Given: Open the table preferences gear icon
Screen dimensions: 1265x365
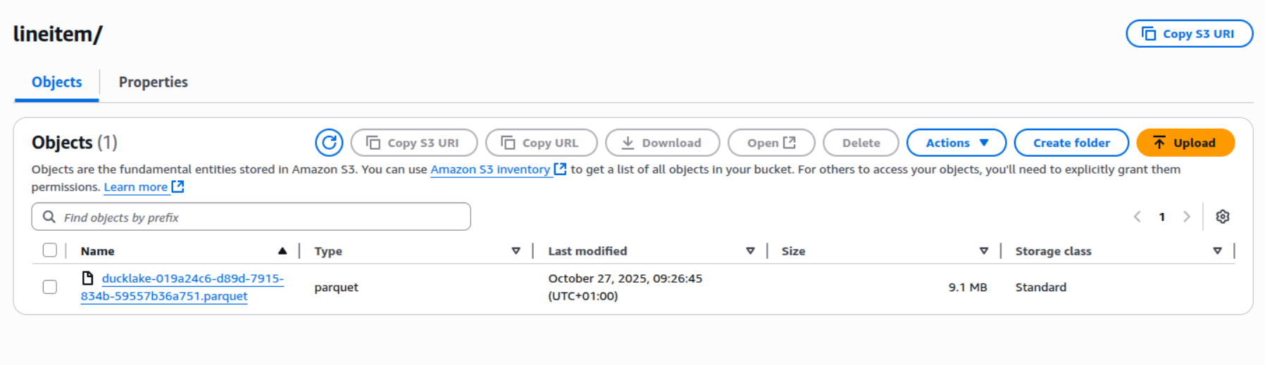Looking at the screenshot, I should coord(1223,217).
